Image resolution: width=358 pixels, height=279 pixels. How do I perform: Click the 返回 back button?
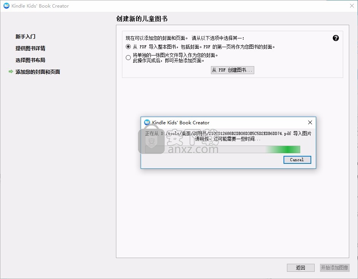301,268
